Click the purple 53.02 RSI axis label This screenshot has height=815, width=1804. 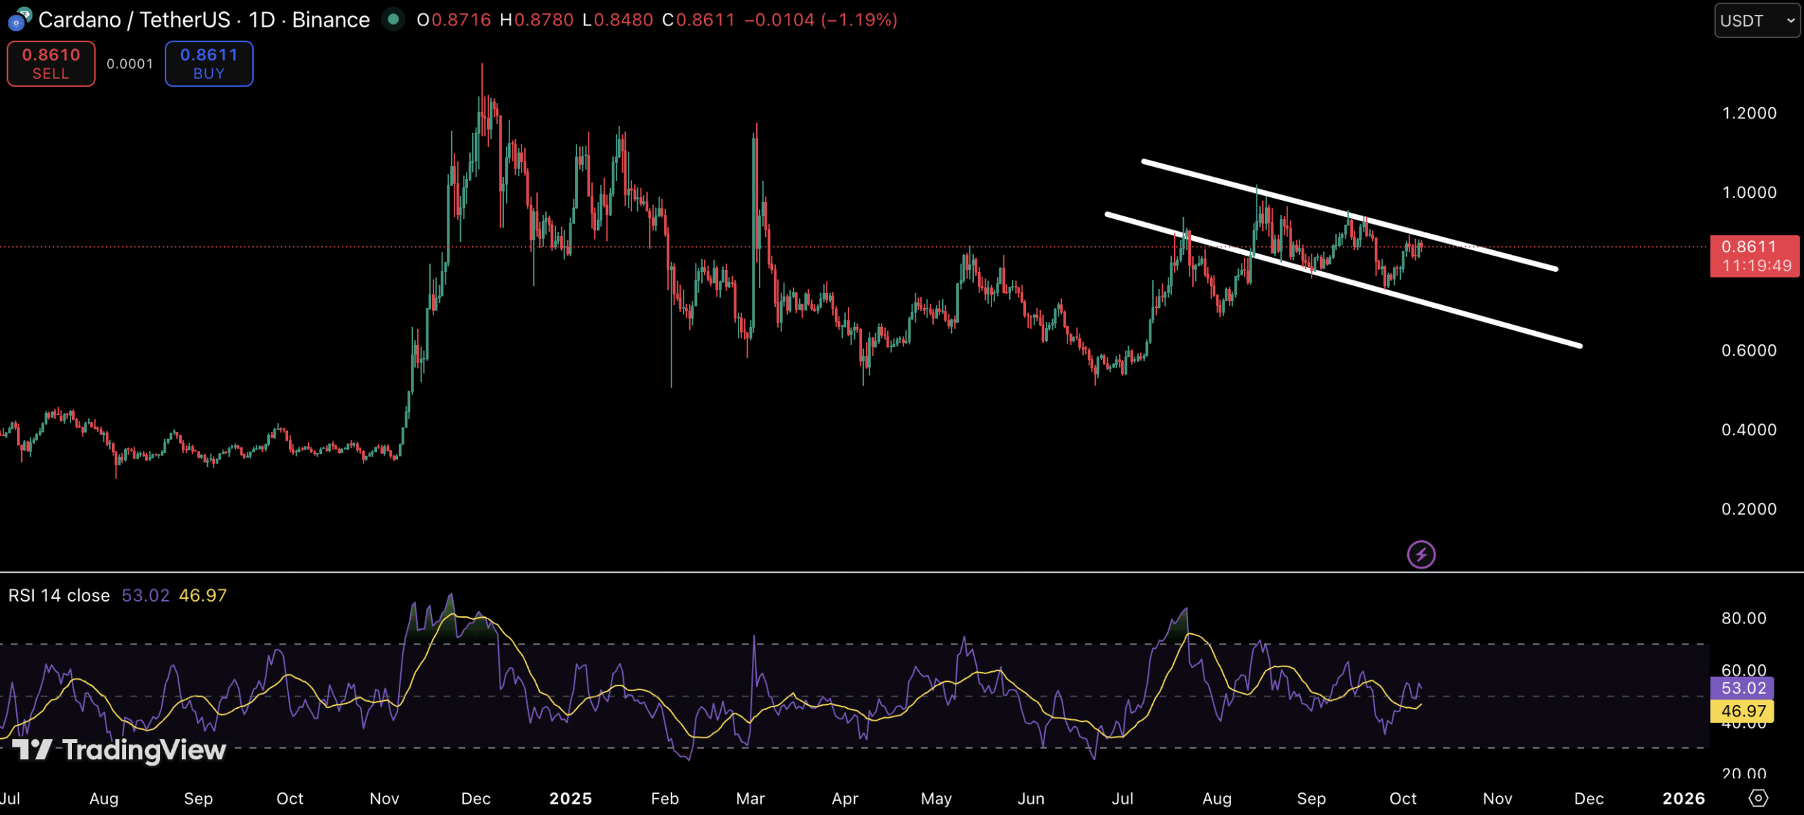pos(1743,688)
